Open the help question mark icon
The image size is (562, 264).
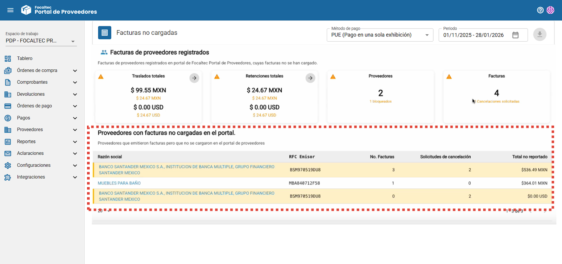point(540,10)
